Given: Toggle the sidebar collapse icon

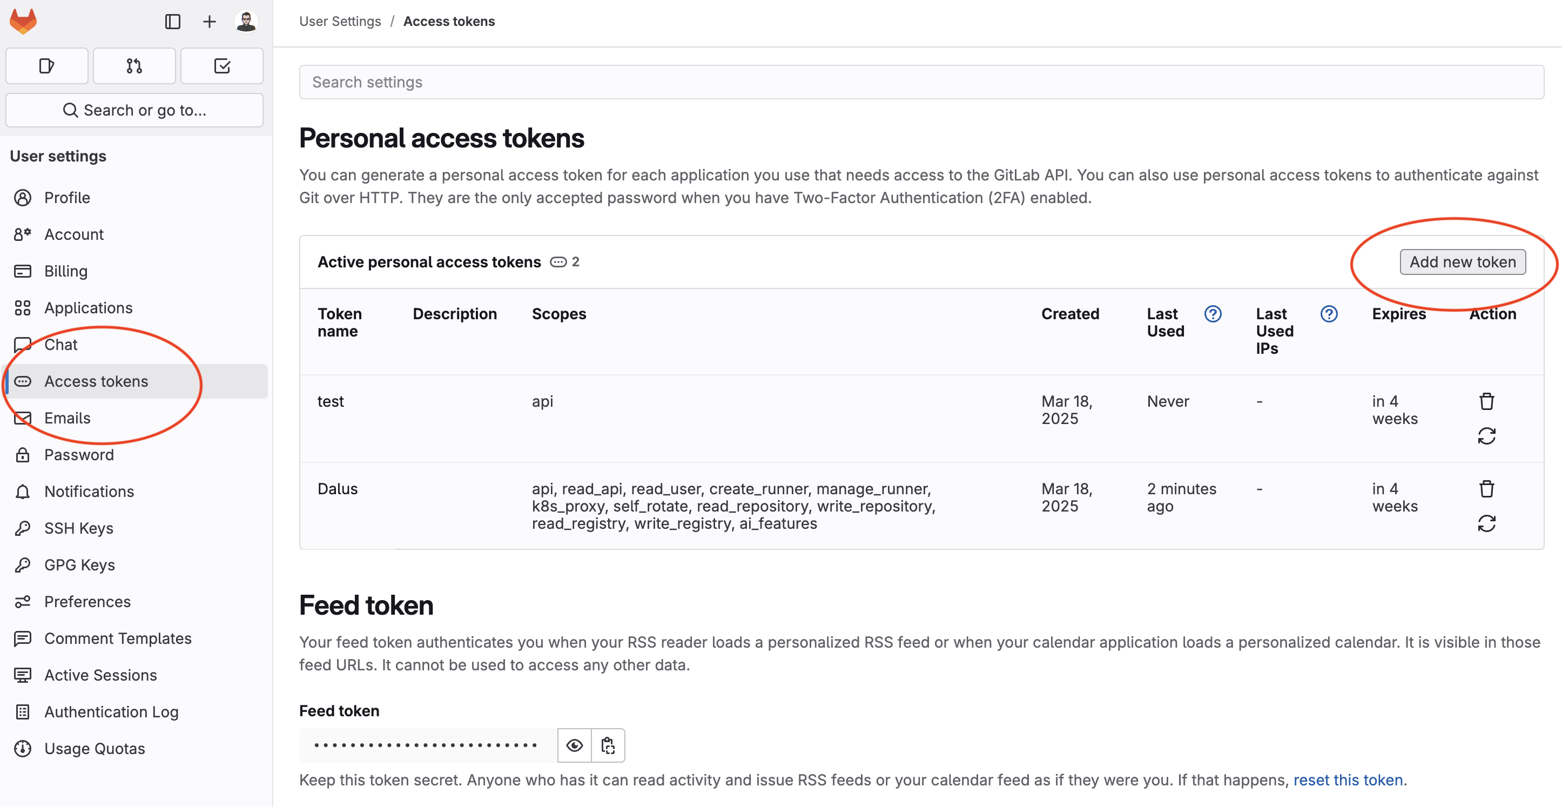Looking at the screenshot, I should tap(173, 22).
